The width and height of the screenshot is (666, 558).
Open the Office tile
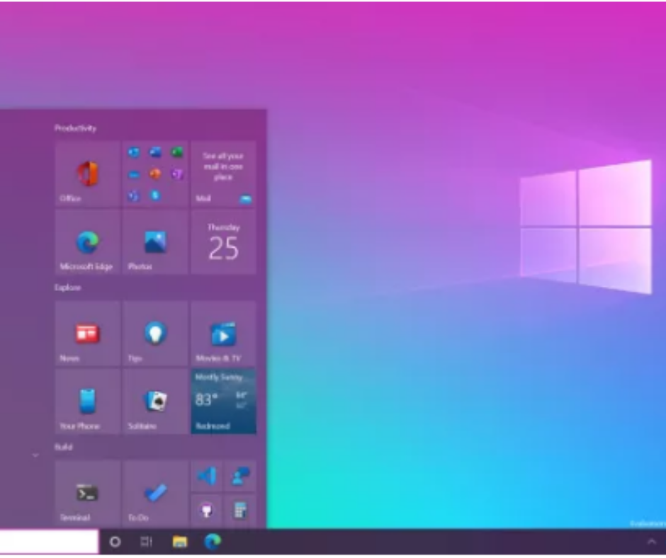tap(87, 174)
